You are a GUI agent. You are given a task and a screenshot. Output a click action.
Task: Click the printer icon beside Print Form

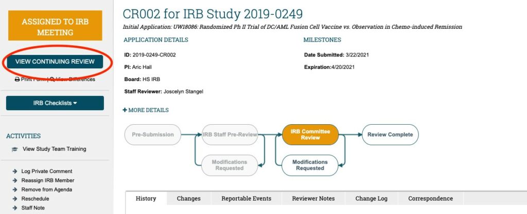[17, 80]
